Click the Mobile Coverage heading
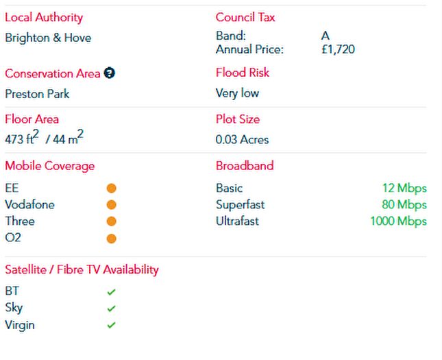Viewport: 442px width, 360px height. (50, 166)
